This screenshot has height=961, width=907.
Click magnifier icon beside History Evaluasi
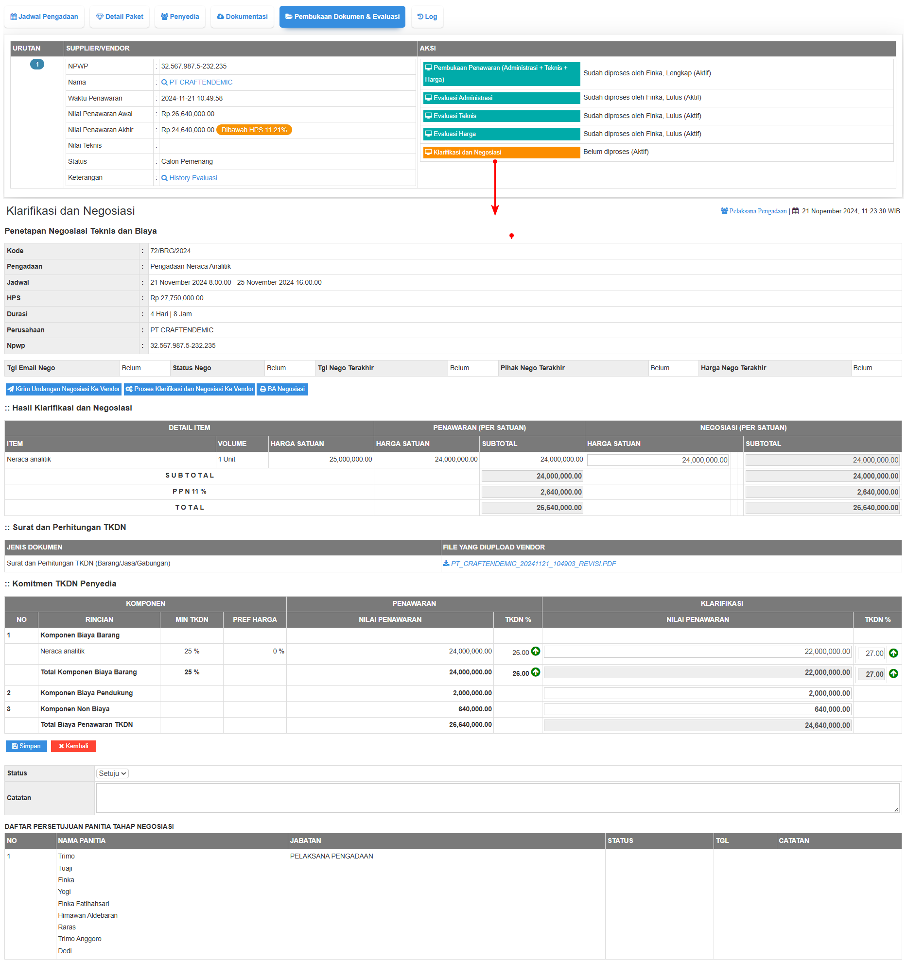coord(164,178)
